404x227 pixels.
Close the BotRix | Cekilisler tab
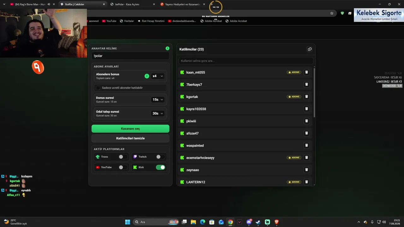tap(104, 4)
